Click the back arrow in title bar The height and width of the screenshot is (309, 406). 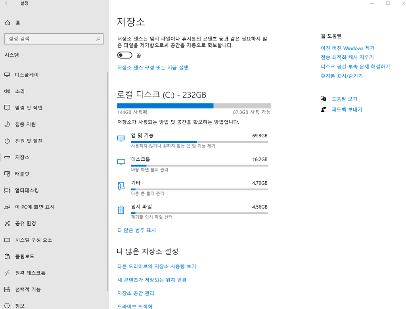coord(7,3)
